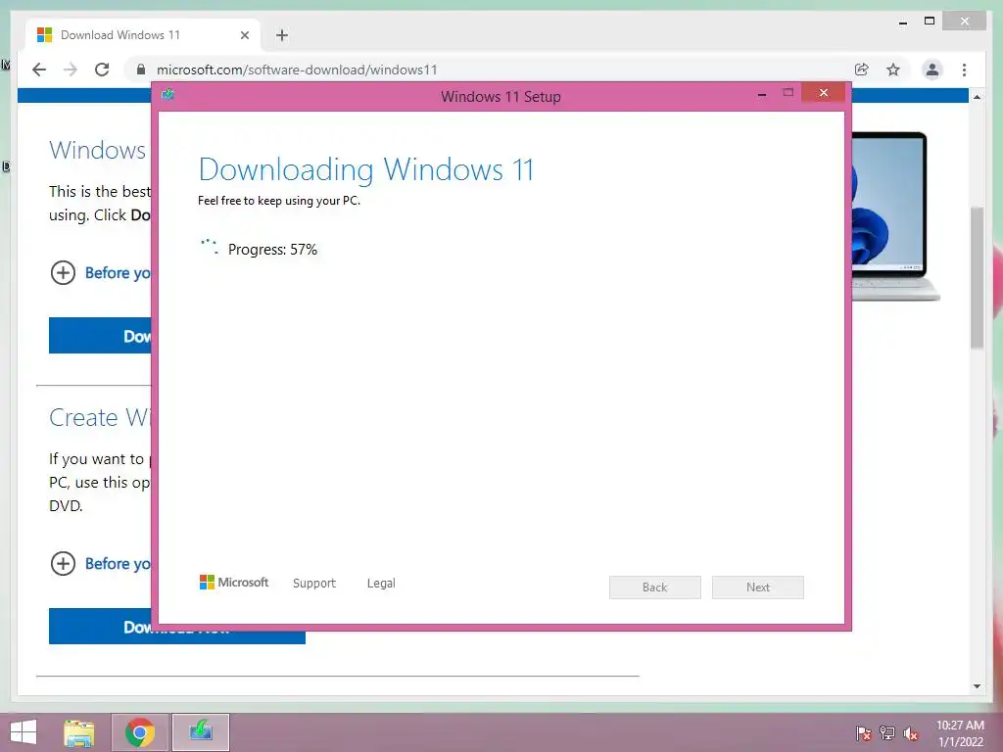Share this page from address bar icon
Screen dimensions: 1003x752
[x=862, y=70]
